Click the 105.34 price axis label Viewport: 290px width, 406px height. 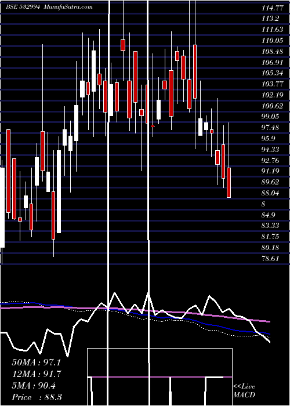[x=272, y=73]
